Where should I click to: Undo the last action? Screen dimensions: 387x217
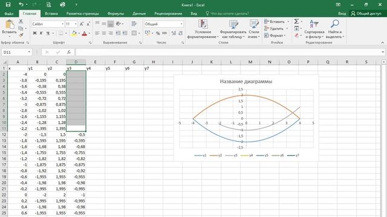21,4
